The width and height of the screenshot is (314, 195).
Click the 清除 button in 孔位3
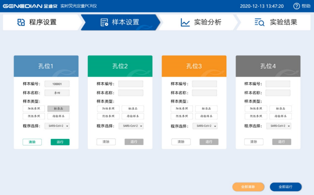pos(181,142)
